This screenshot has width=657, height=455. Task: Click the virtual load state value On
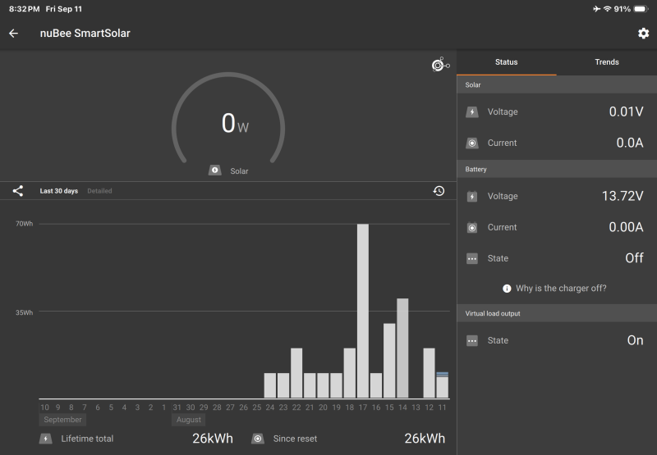635,340
